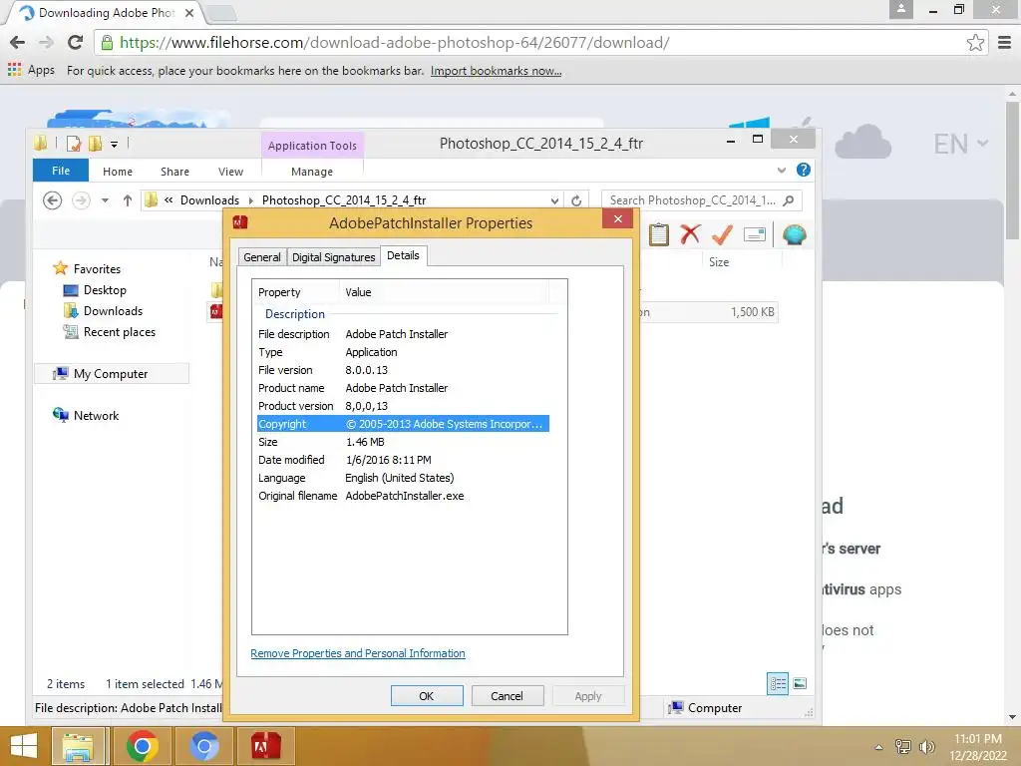Open the Share ribbon tab
The width and height of the screenshot is (1021, 766).
tap(174, 172)
